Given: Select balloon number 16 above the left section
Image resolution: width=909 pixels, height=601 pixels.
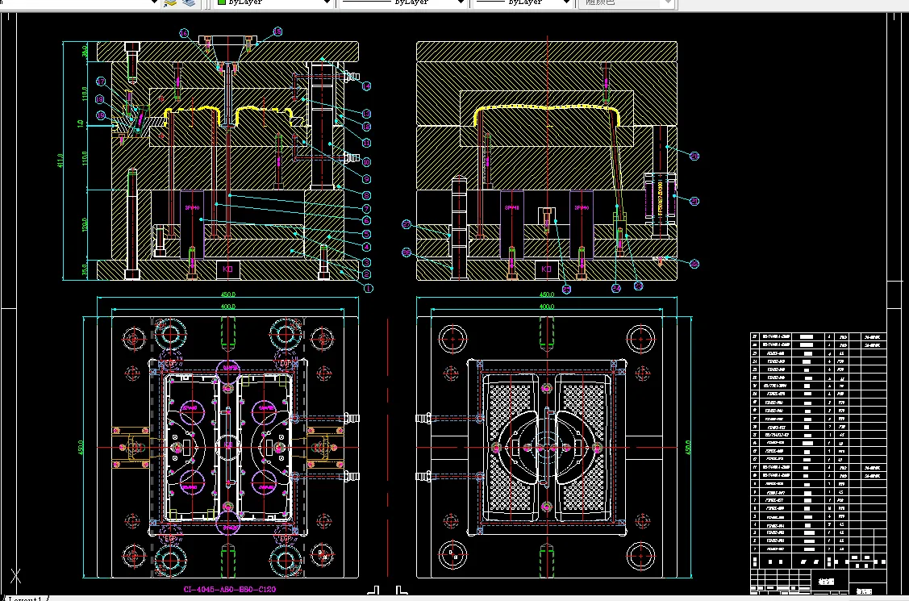Looking at the screenshot, I should pos(184,33).
